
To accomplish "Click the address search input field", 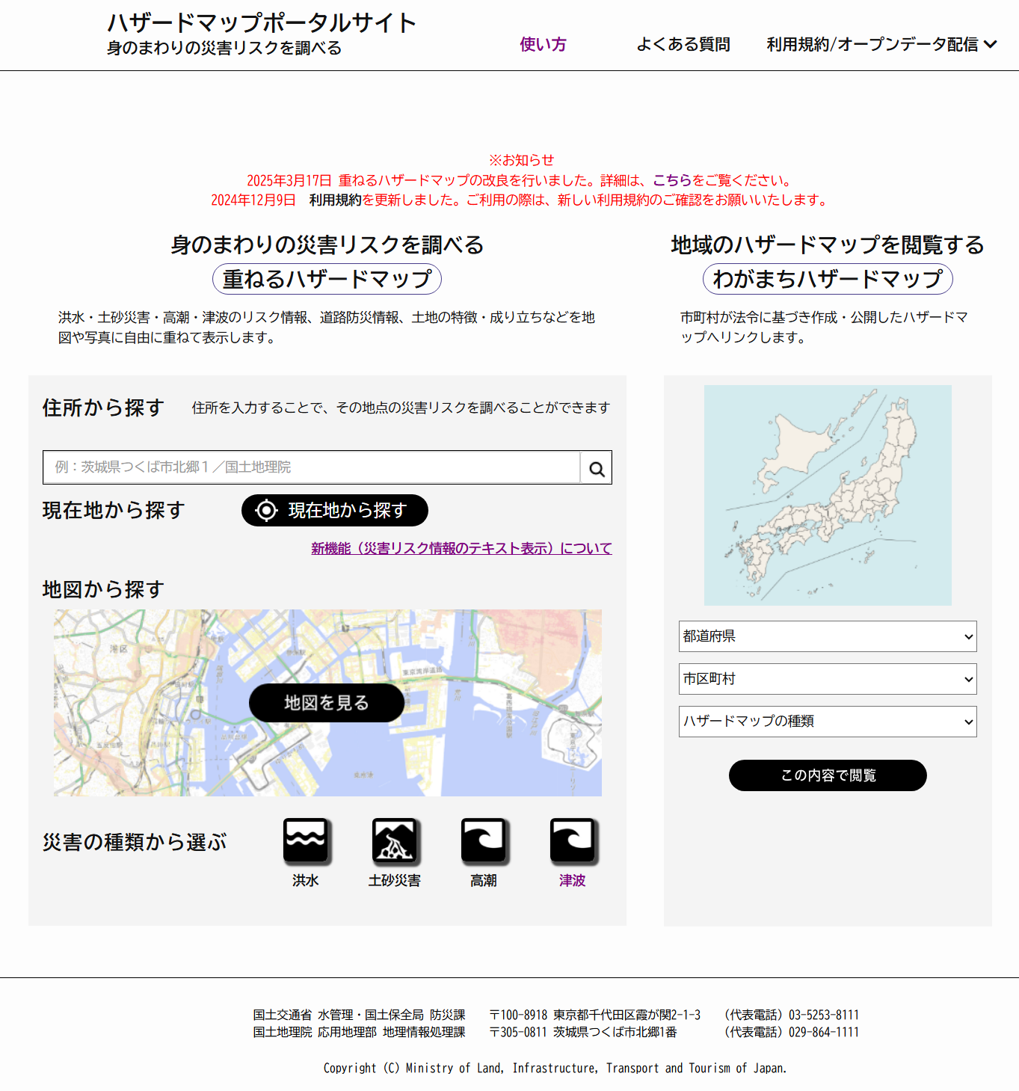I will 311,467.
